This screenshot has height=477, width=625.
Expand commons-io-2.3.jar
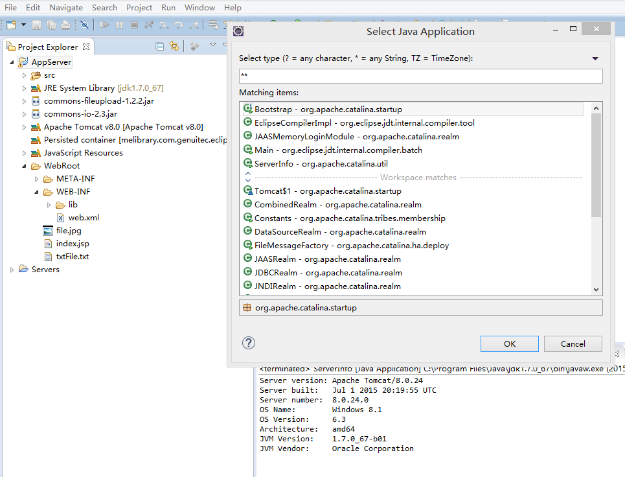click(25, 114)
